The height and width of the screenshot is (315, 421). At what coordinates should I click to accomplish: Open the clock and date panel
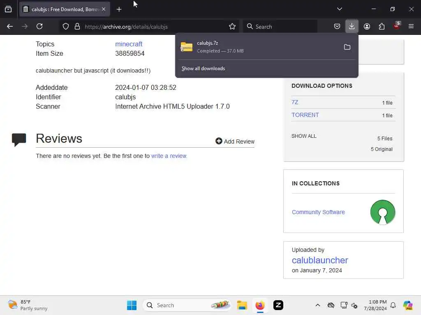tap(375, 305)
